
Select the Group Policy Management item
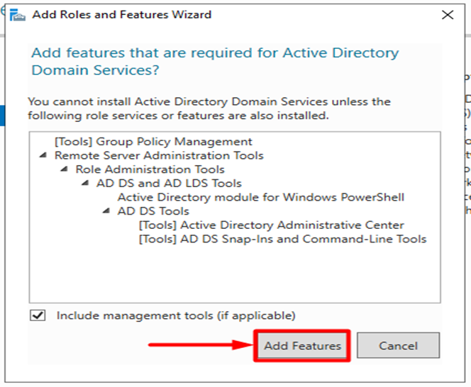click(153, 141)
